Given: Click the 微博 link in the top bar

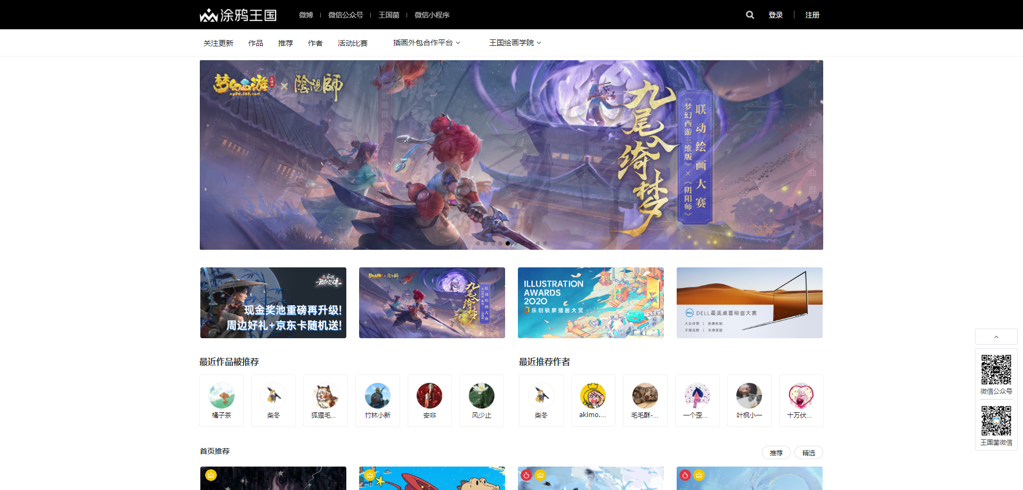Looking at the screenshot, I should pos(306,15).
